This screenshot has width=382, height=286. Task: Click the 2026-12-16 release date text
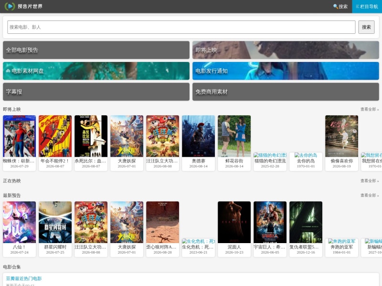(x=306, y=253)
